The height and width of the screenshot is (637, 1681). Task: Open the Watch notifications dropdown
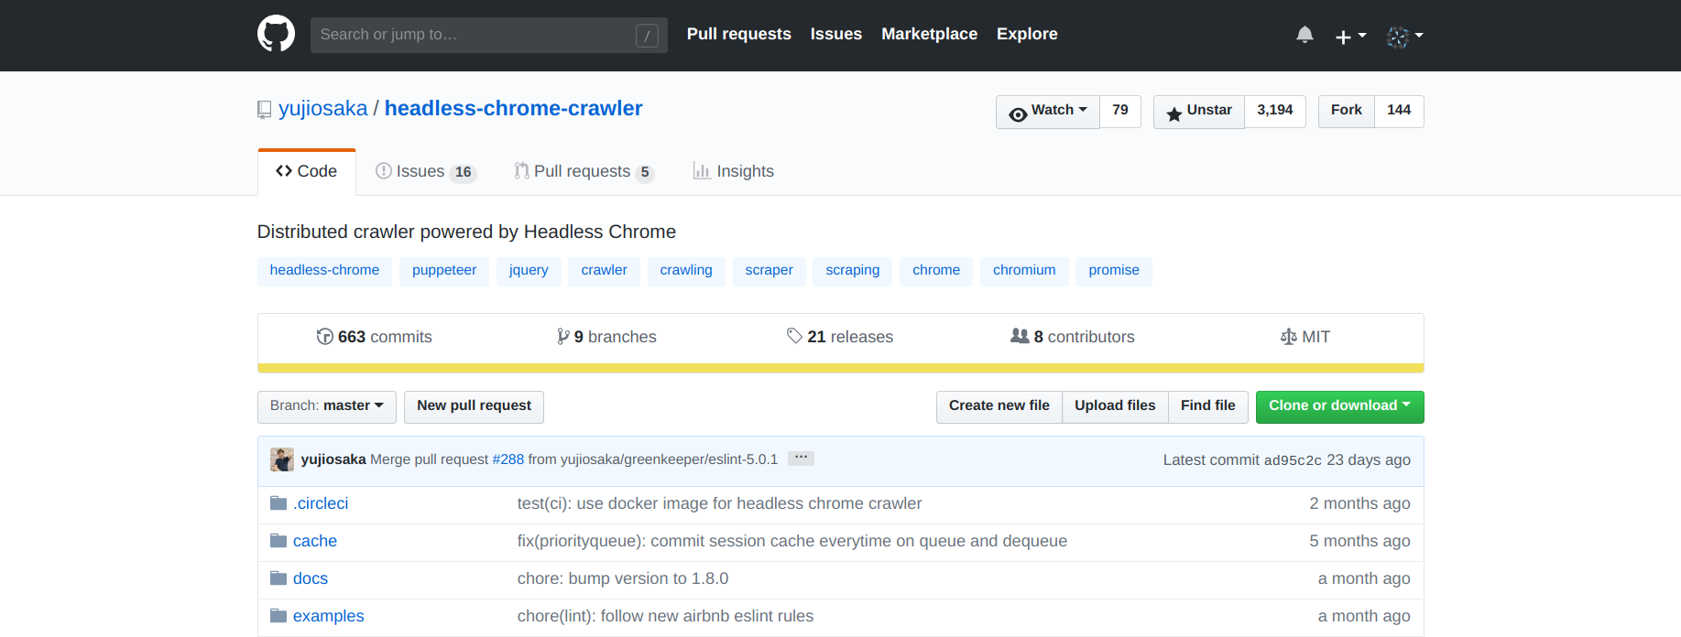point(1048,112)
